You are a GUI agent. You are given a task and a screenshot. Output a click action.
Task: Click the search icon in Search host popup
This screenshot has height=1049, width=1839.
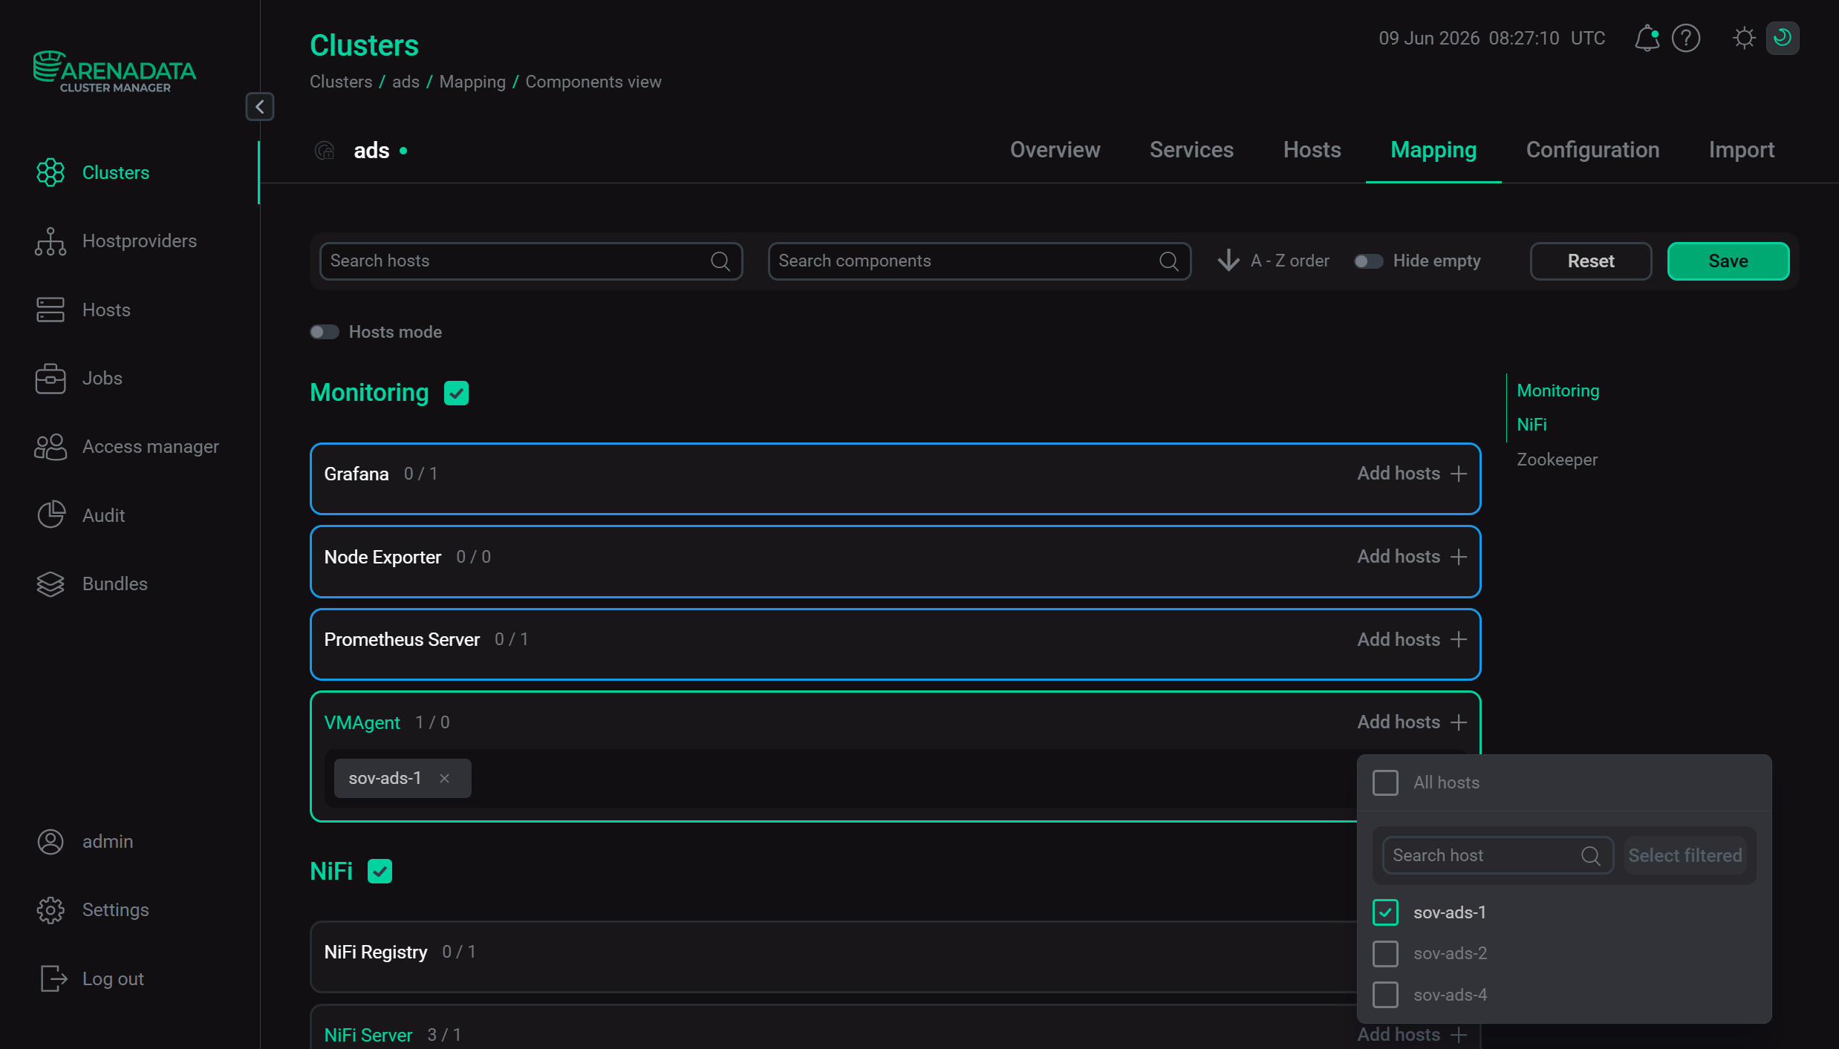1590,856
